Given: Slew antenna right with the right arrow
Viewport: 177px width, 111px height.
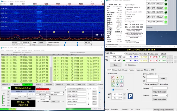Looking at the screenshot, I should tap(122, 81).
